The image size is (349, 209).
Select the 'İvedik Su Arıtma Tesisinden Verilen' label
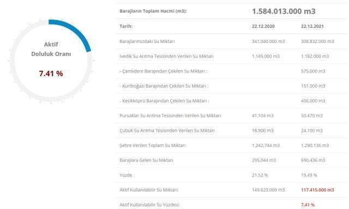coord(166,56)
